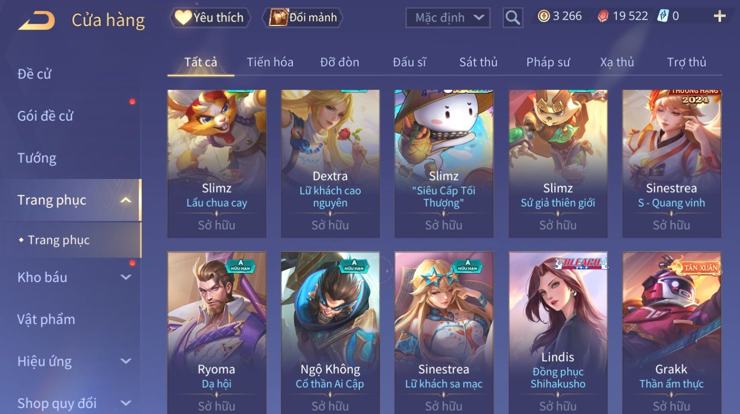The height and width of the screenshot is (414, 740).
Task: Tap the golden back arrow icon
Action: tap(37, 21)
